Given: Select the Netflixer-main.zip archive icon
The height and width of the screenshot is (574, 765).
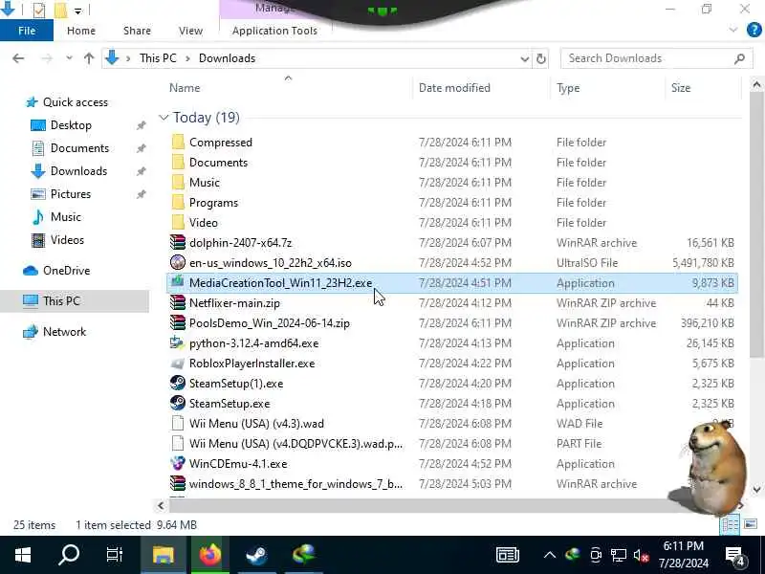Looking at the screenshot, I should click(178, 302).
